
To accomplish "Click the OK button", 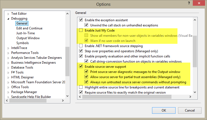I will coord(164,110).
